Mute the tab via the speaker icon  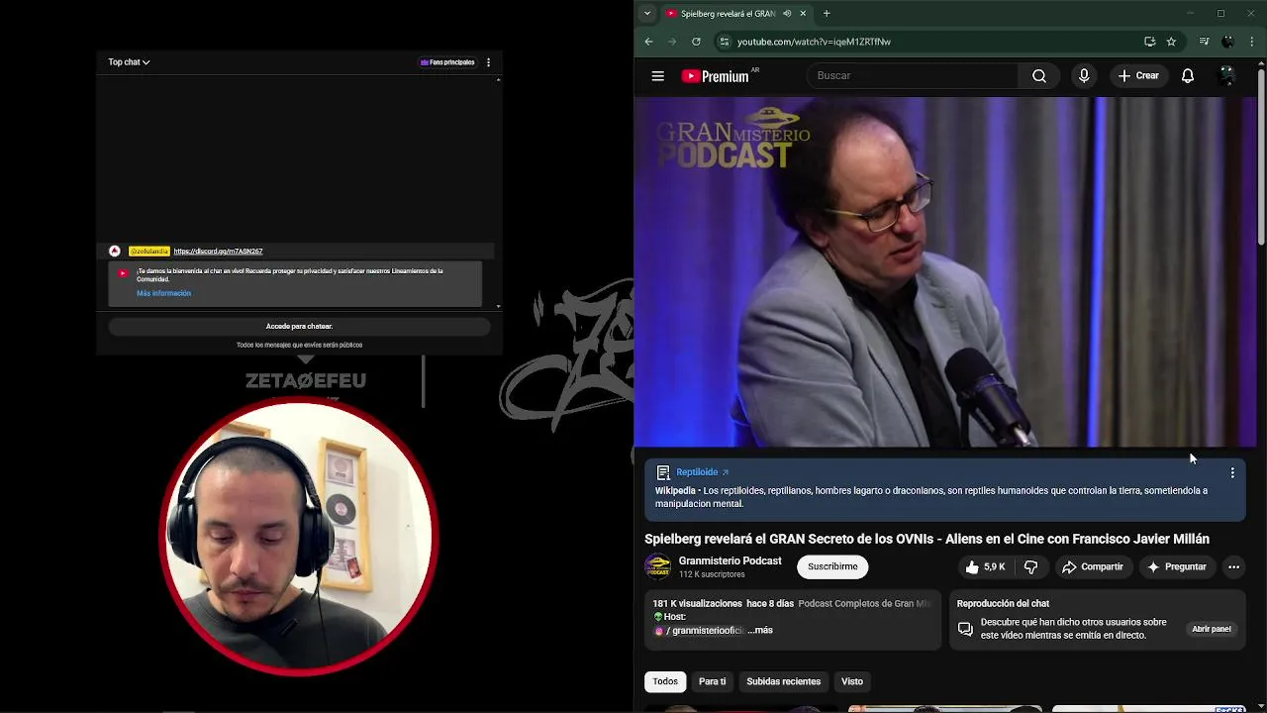click(787, 14)
